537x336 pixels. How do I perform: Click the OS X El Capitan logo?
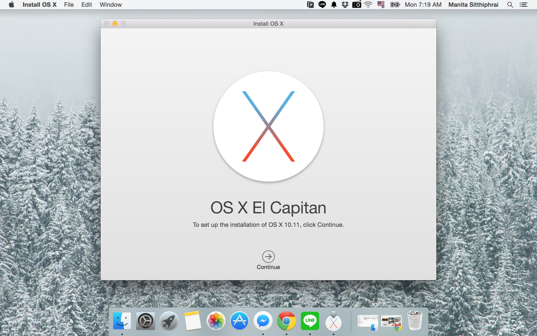tap(268, 126)
